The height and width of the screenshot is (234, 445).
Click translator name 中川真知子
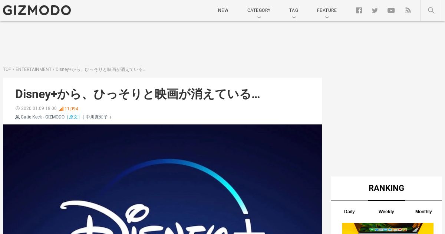click(x=97, y=117)
